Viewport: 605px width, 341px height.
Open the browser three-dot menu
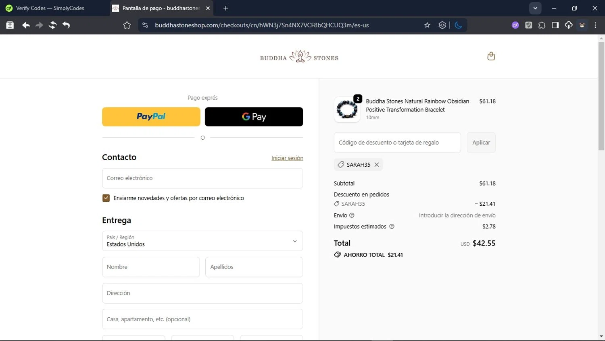[x=595, y=25]
